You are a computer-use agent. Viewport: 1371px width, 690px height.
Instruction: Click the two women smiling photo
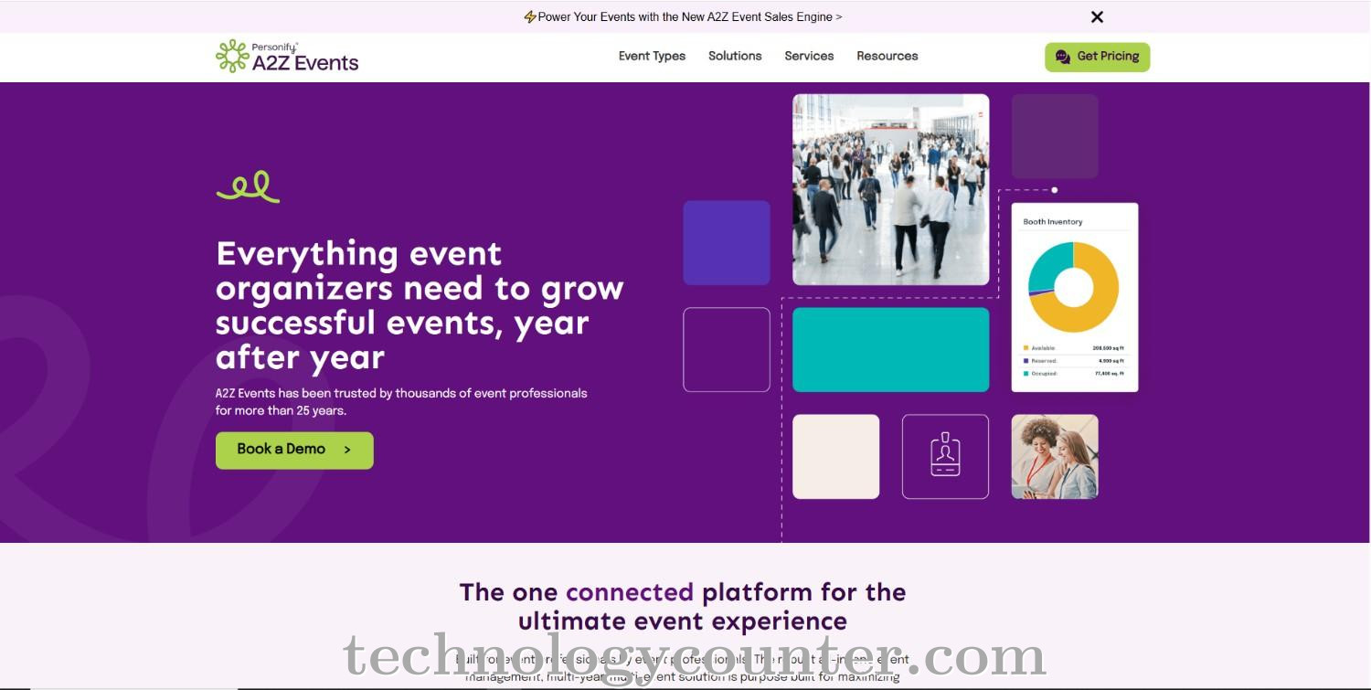1054,456
